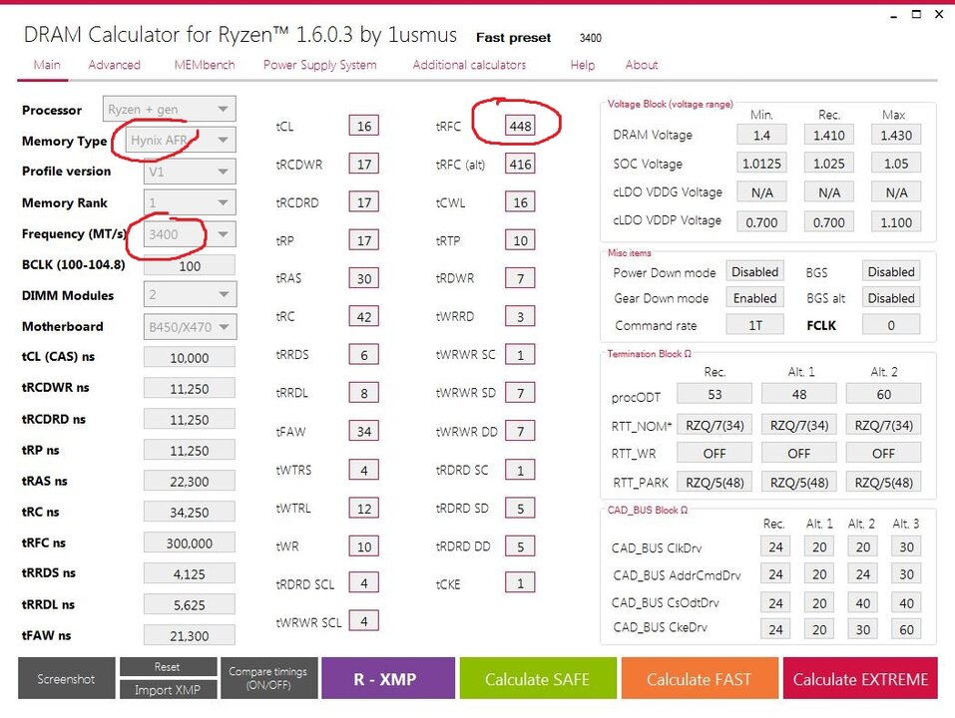The image size is (955, 718).
Task: Click cLDO VDDP Voltage Max 1.100
Action: click(896, 222)
